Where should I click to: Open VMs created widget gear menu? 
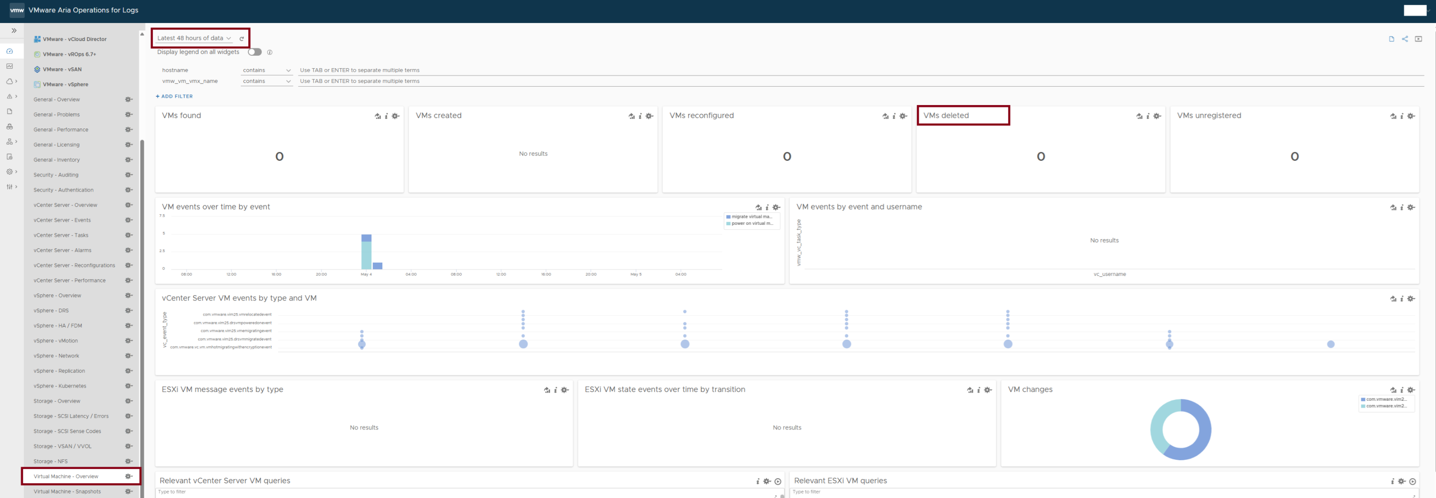point(650,116)
